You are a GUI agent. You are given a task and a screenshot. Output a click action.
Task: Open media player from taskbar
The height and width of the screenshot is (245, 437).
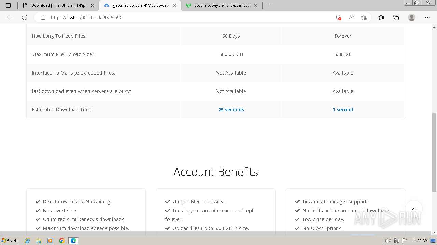coord(50,241)
